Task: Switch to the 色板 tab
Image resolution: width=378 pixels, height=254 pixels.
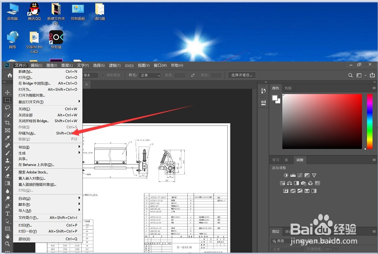Action: [288, 88]
